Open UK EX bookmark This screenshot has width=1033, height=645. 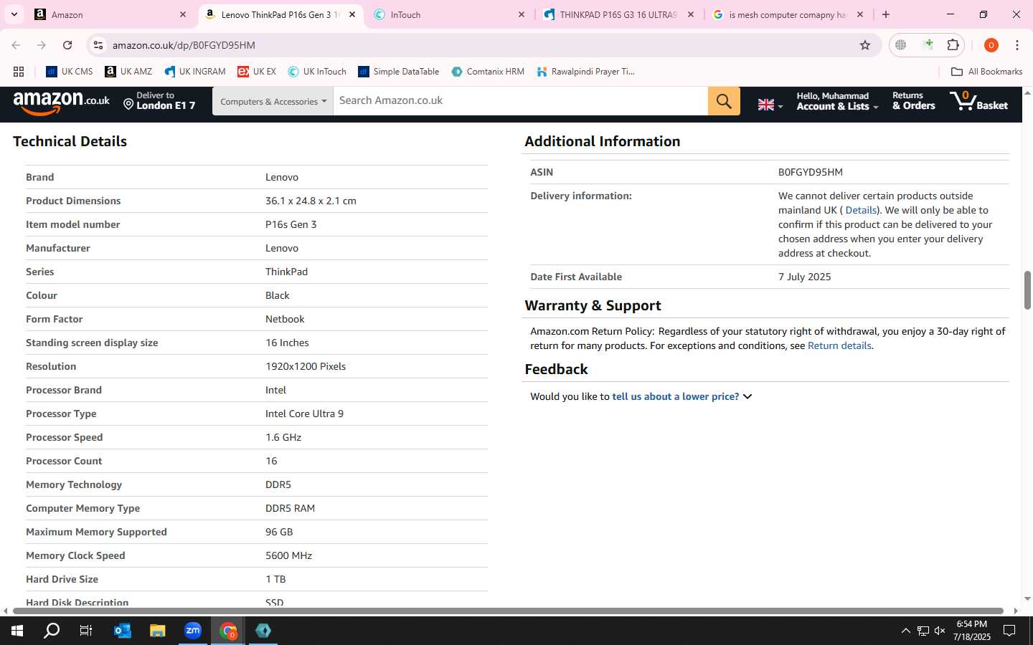coord(257,72)
